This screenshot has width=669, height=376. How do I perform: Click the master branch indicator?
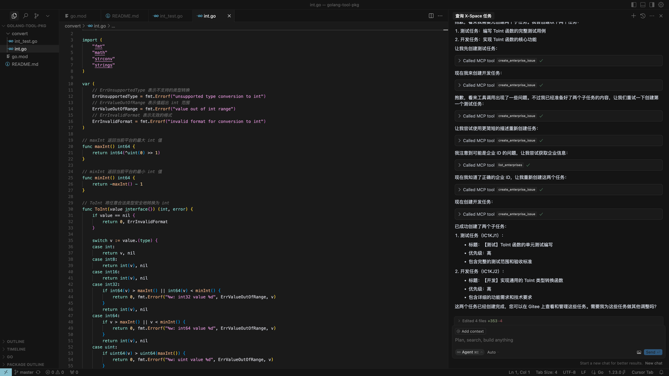click(x=24, y=372)
